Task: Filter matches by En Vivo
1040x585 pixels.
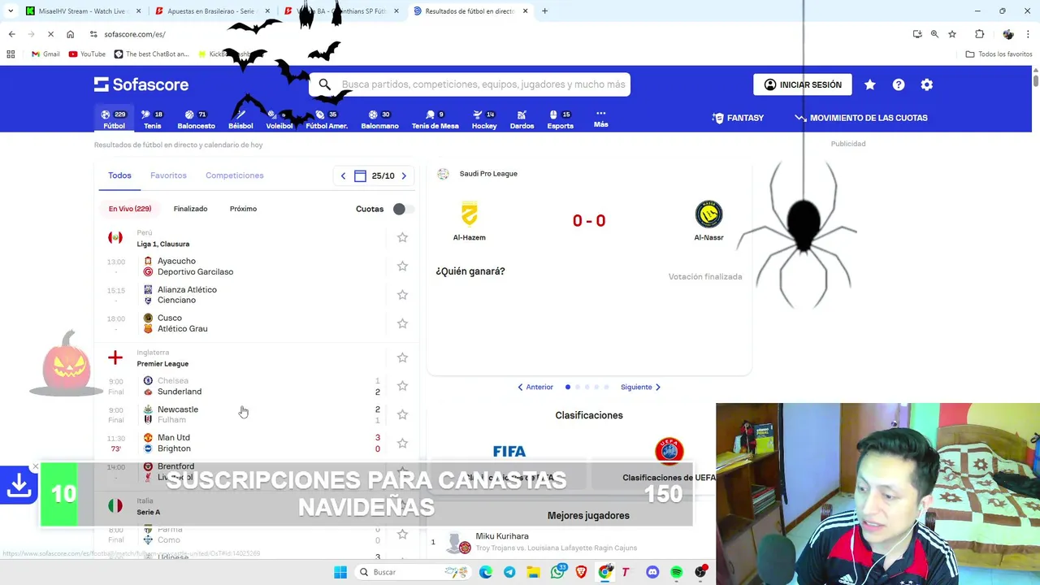Action: click(x=130, y=209)
